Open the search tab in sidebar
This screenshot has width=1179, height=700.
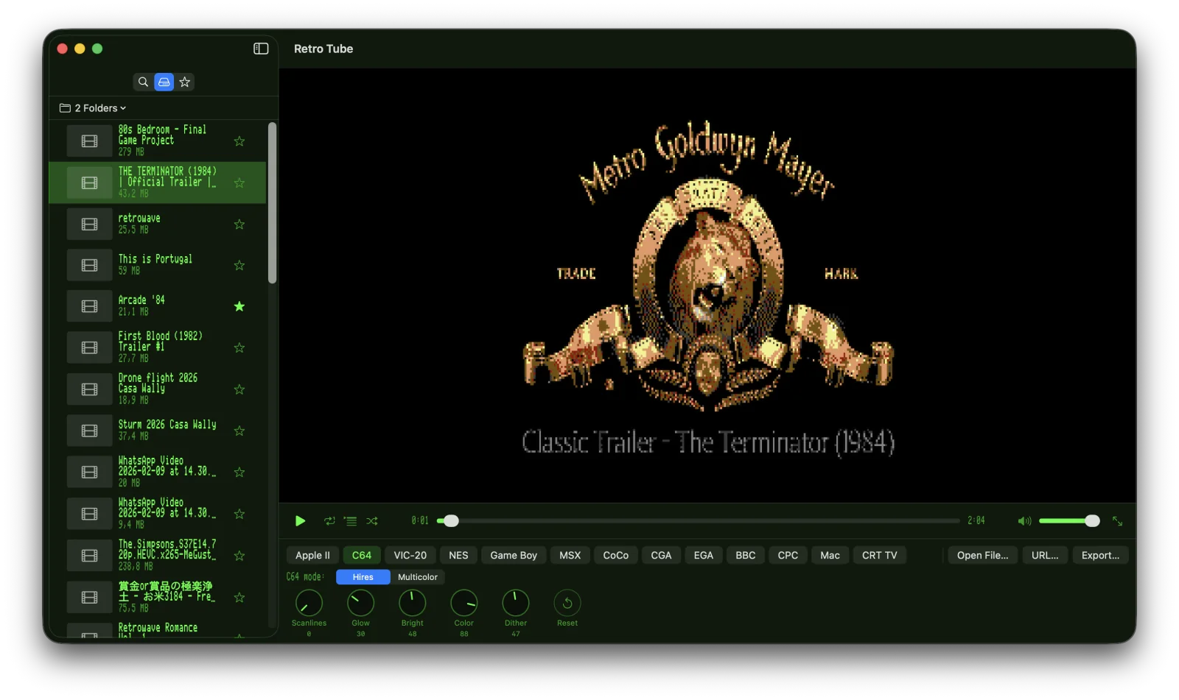[143, 82]
